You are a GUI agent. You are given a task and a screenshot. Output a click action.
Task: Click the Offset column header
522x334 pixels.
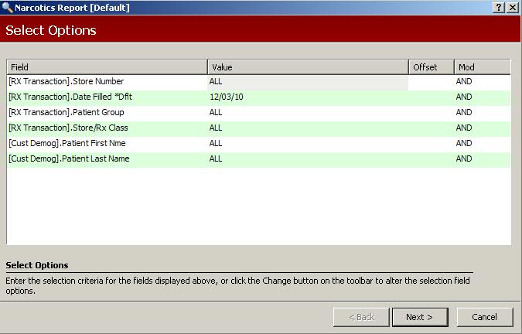(430, 67)
